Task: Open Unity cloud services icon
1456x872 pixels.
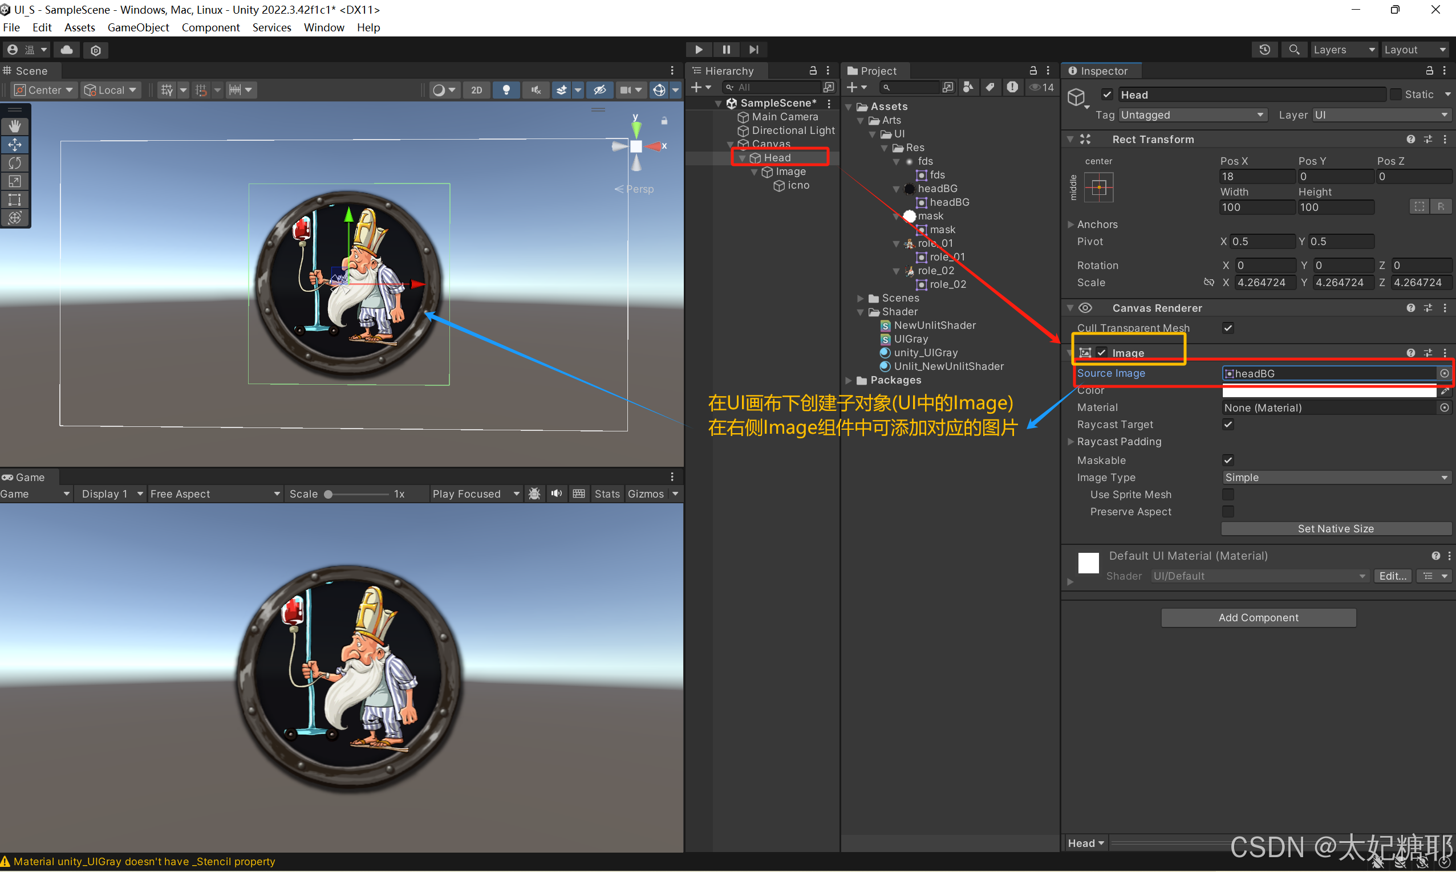Action: pos(67,50)
